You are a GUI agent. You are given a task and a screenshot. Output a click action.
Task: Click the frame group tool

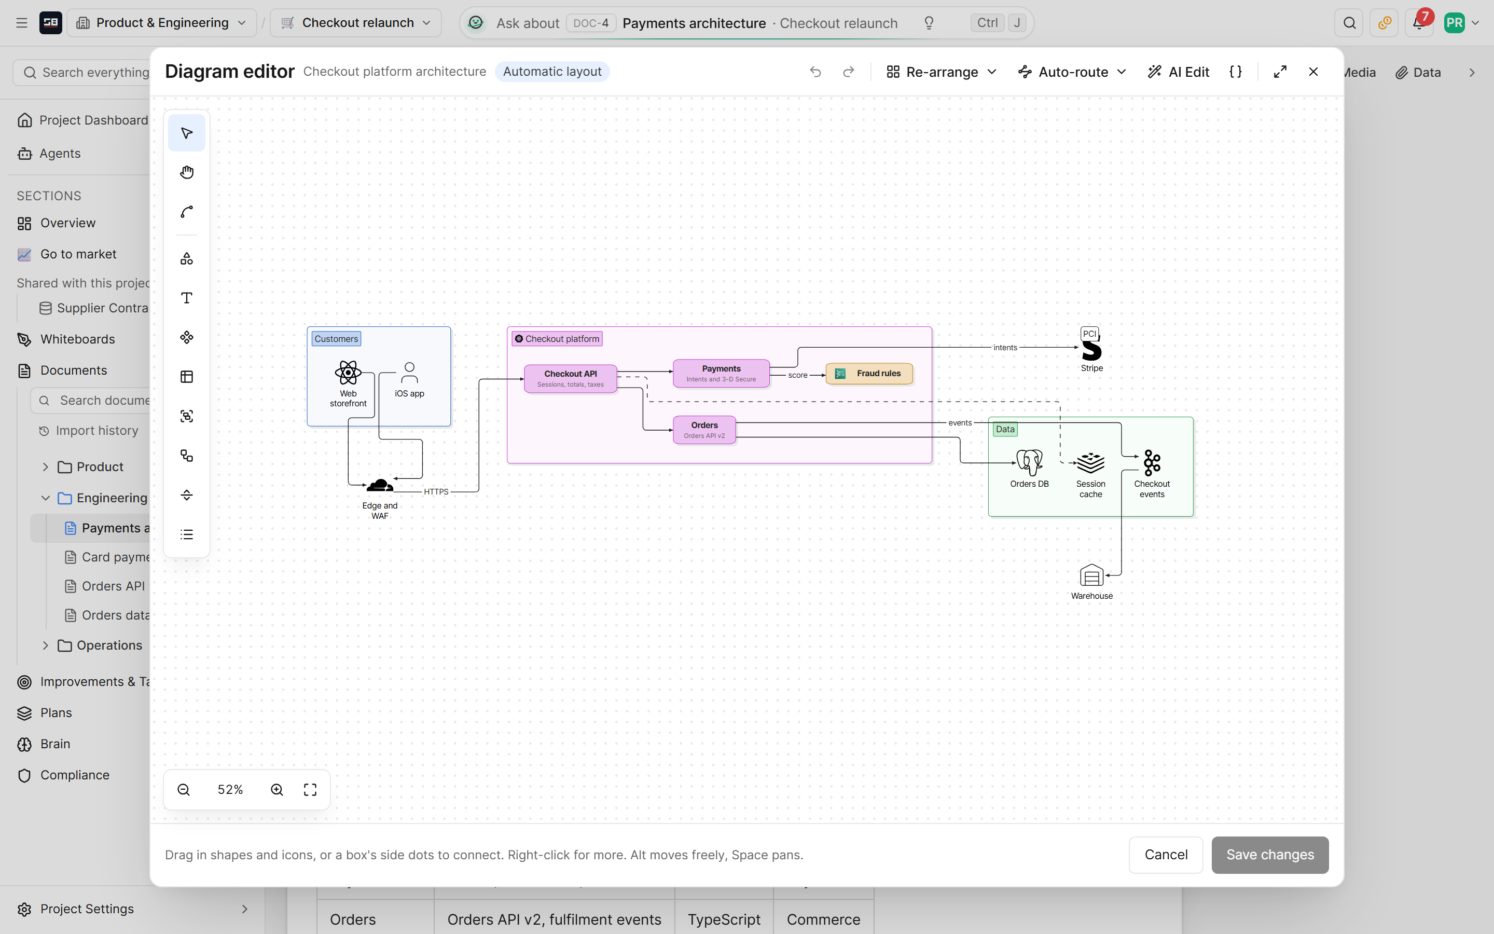[x=186, y=416]
